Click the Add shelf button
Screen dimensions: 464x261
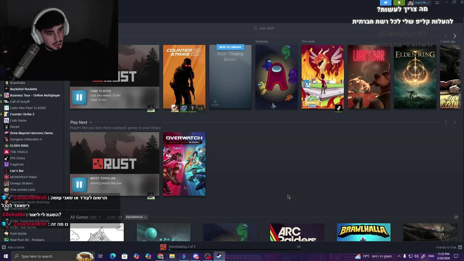pos(264,28)
